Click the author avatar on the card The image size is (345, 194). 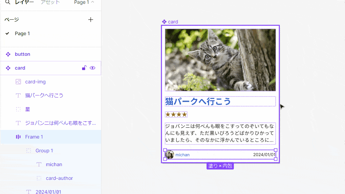coord(170,155)
